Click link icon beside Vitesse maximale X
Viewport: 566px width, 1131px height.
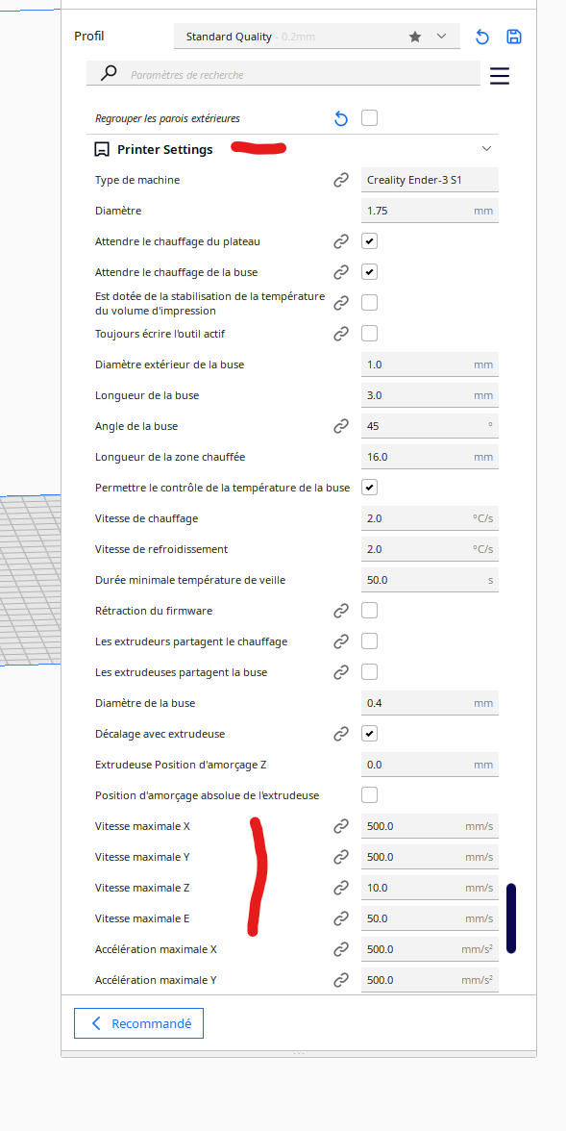341,827
